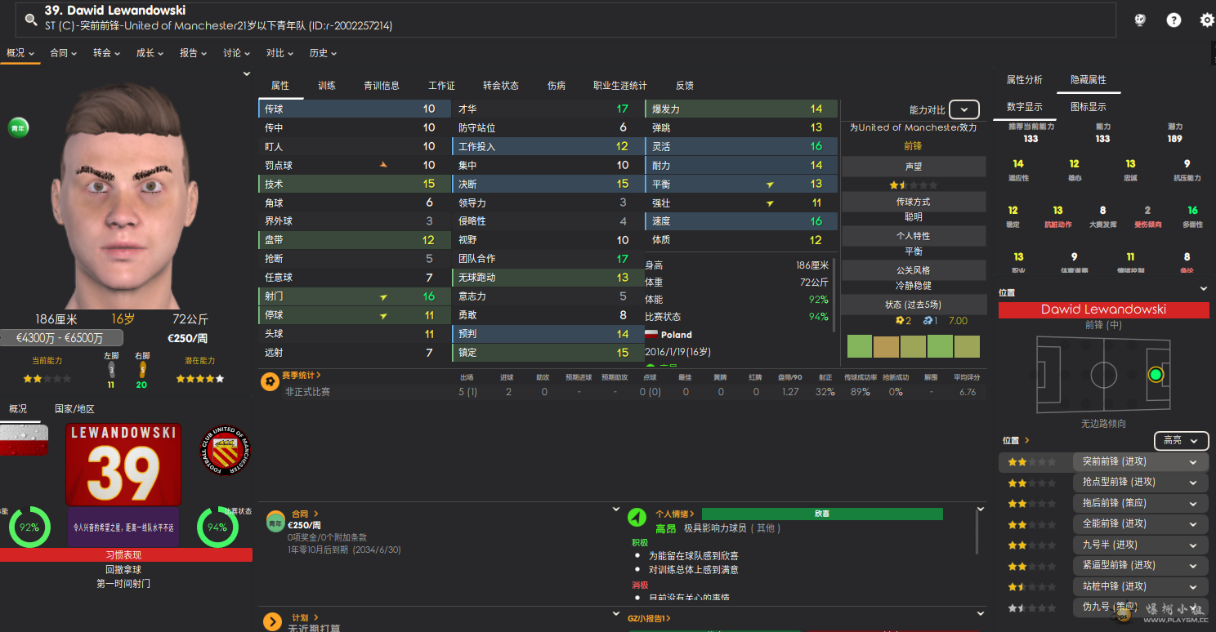Image resolution: width=1216 pixels, height=632 pixels.
Task: Open the 个人情绪 link
Action: point(675,514)
